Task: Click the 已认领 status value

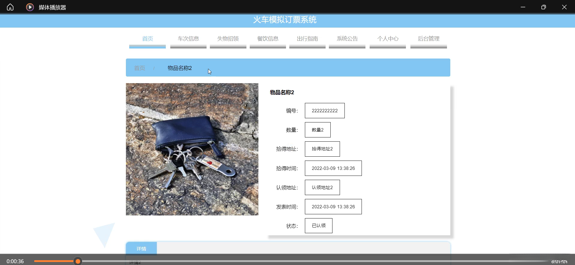Action: [319, 226]
